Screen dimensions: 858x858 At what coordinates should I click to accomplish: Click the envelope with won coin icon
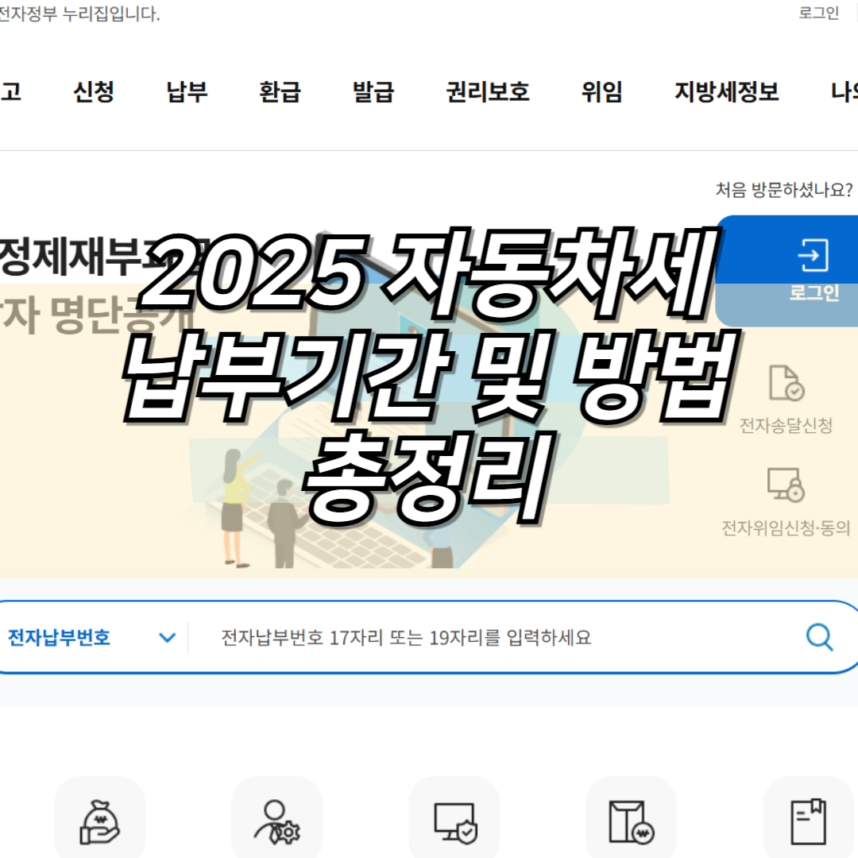[x=632, y=822]
